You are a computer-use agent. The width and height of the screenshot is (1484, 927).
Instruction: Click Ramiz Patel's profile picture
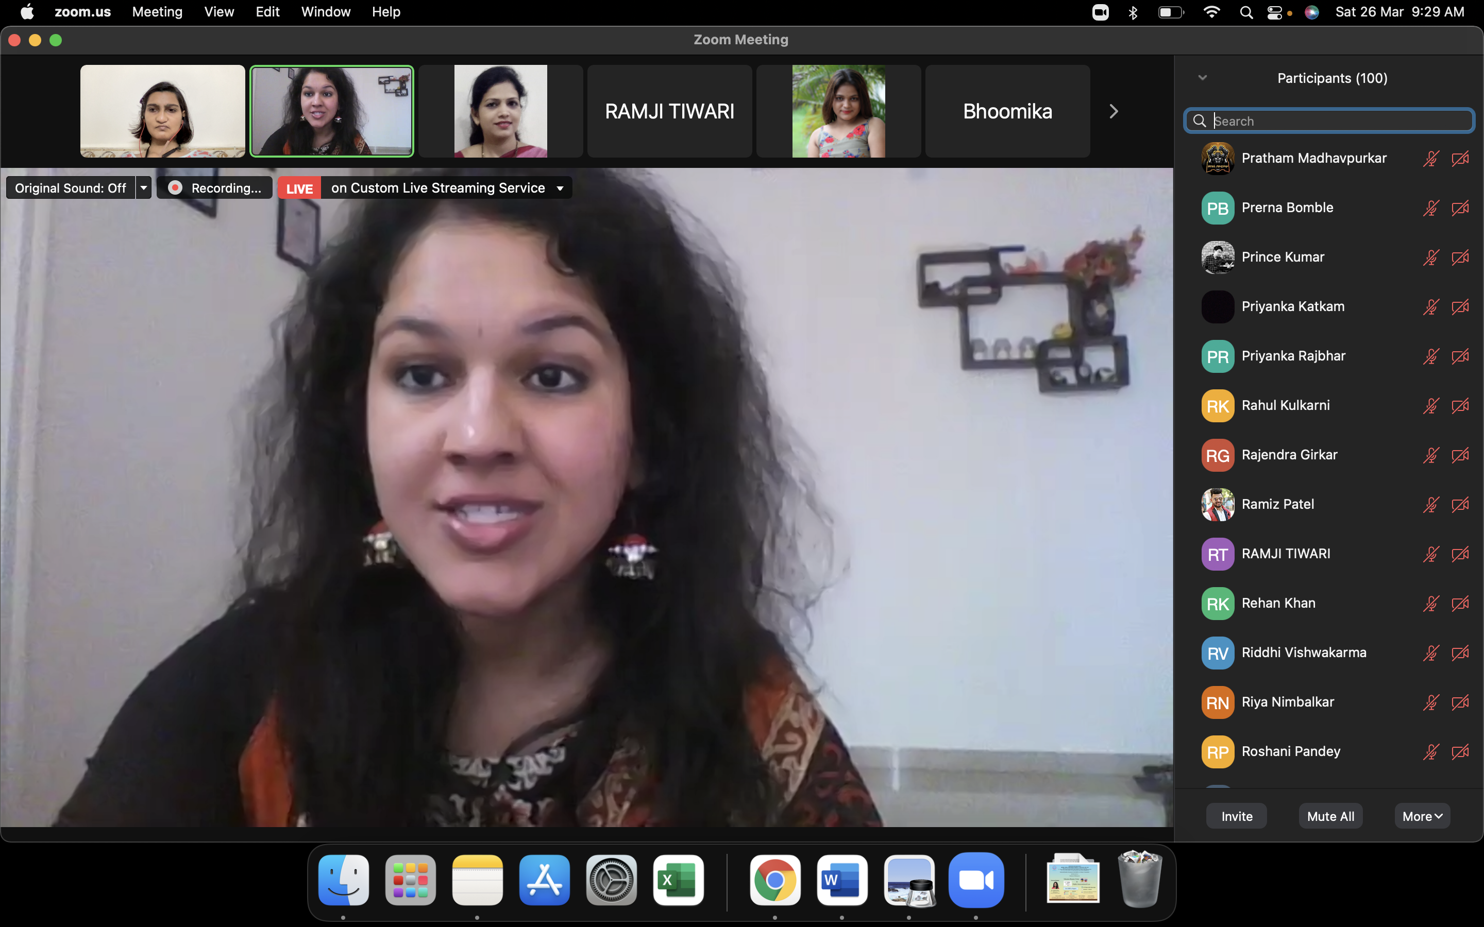pyautogui.click(x=1217, y=504)
